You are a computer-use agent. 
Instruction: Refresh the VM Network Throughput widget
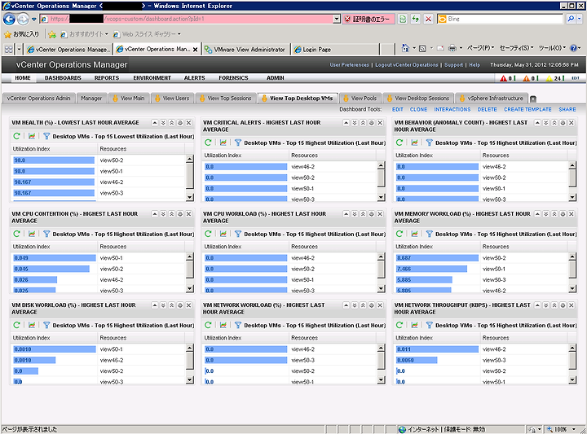pos(399,325)
